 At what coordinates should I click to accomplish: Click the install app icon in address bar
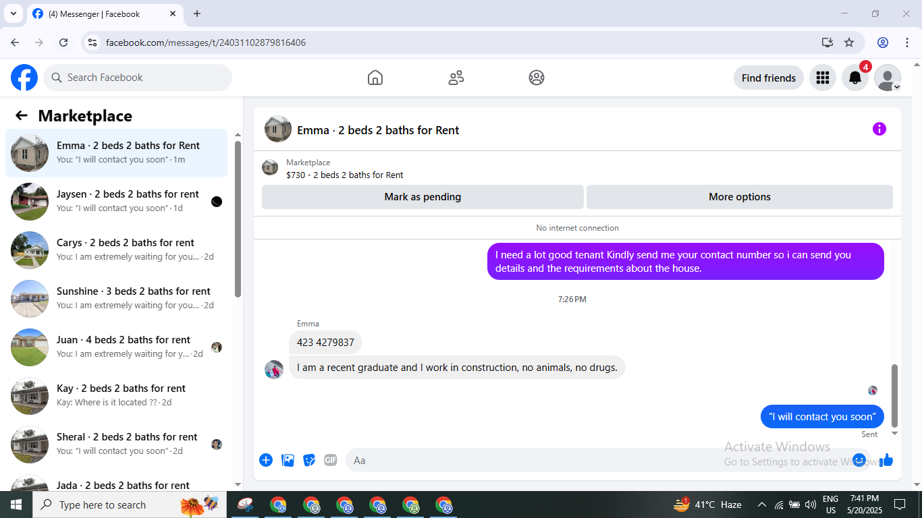(x=828, y=42)
